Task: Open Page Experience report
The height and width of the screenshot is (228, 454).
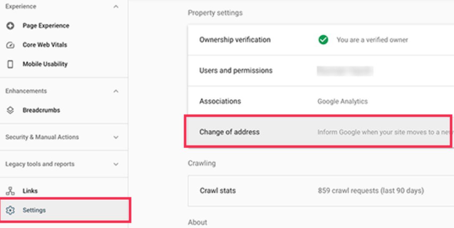Action: (46, 26)
